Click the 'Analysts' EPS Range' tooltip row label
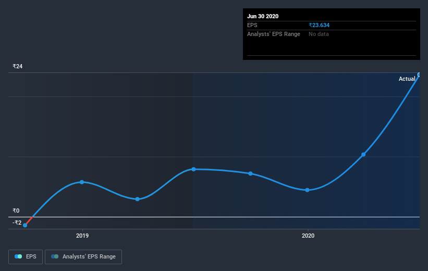 (x=274, y=34)
